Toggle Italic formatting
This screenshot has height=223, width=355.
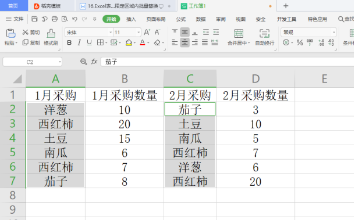79,42
